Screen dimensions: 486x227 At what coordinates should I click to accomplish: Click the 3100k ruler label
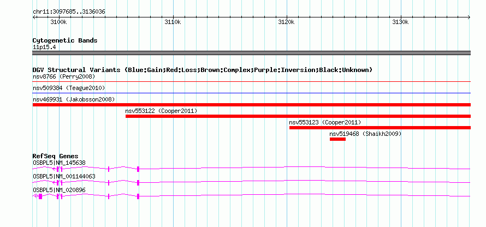[x=58, y=22]
